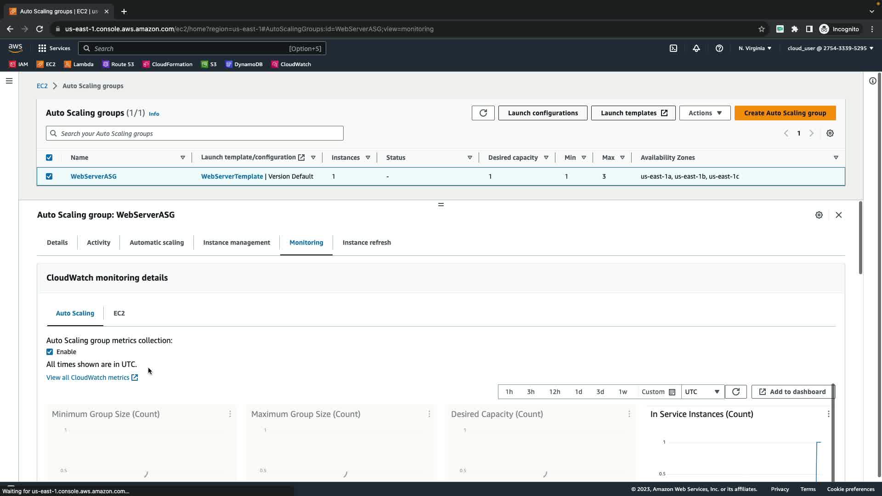Open the N. Virginia region selector
The width and height of the screenshot is (882, 496).
tap(755, 48)
